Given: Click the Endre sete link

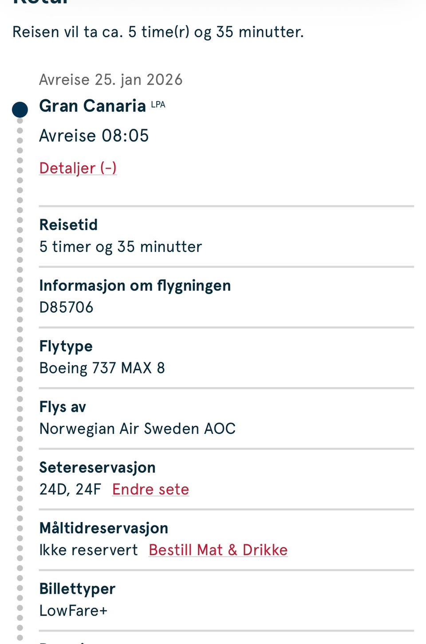Looking at the screenshot, I should (x=150, y=489).
